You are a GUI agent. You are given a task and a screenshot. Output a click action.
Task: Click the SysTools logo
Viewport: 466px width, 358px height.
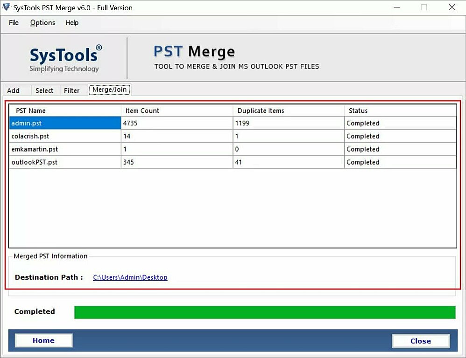pos(64,56)
